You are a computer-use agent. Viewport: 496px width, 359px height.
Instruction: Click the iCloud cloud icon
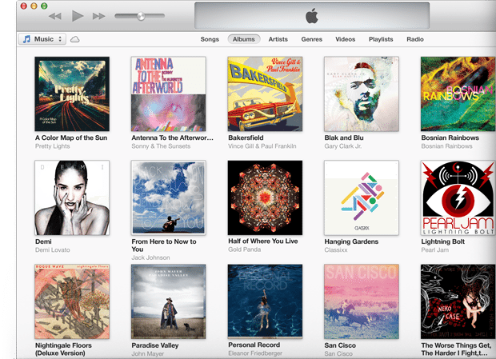75,39
